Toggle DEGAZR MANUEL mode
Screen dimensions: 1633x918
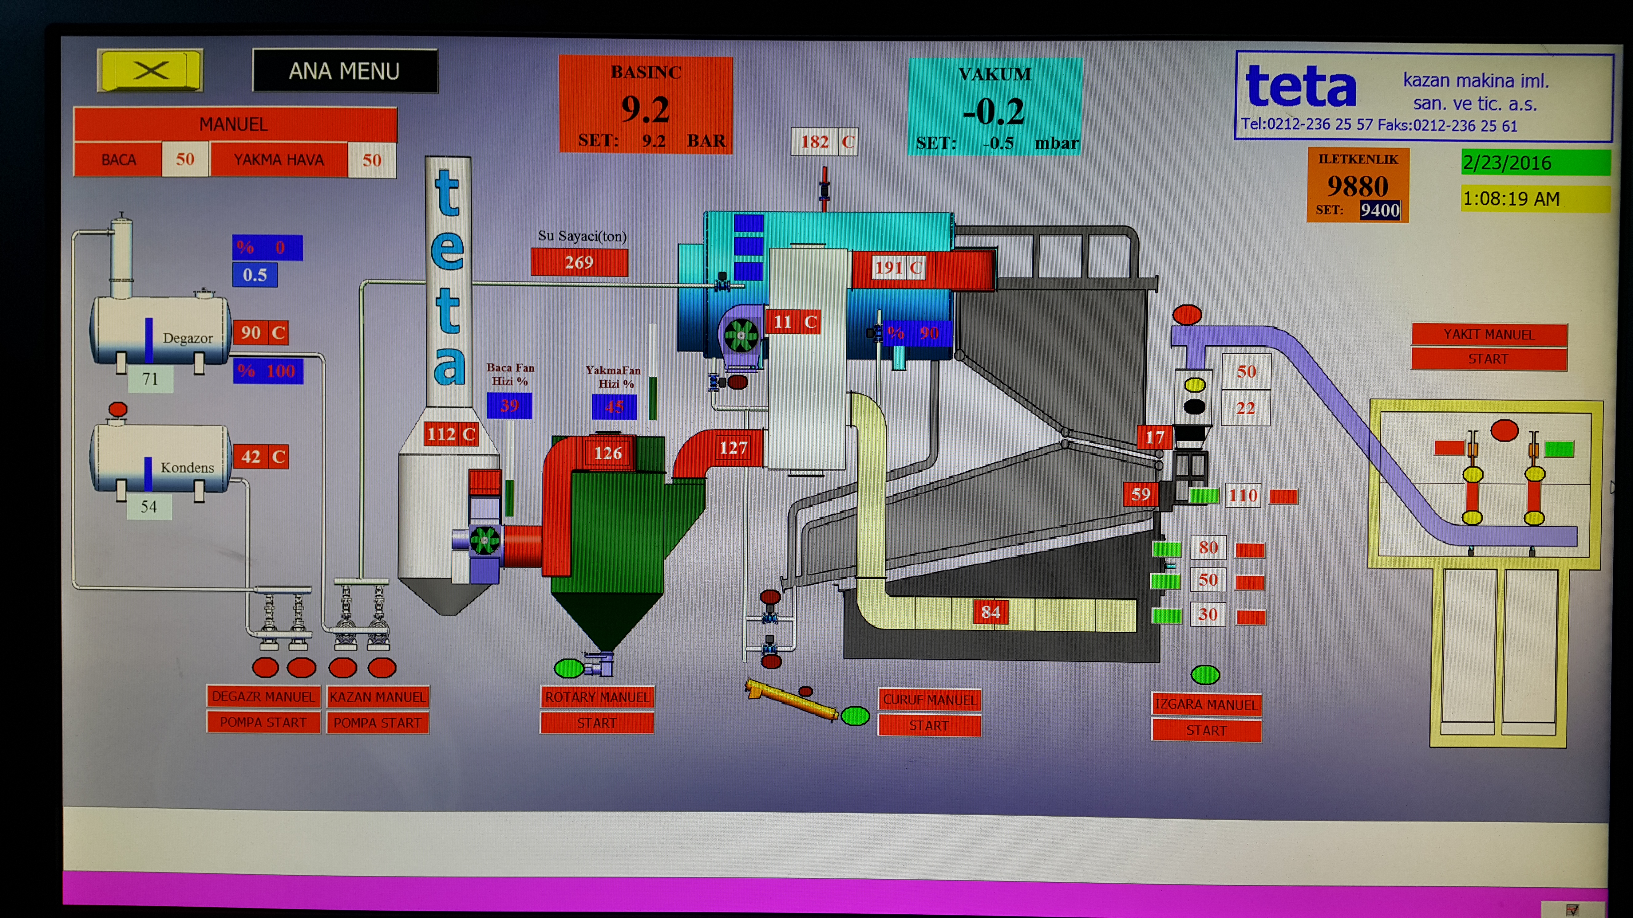[263, 696]
